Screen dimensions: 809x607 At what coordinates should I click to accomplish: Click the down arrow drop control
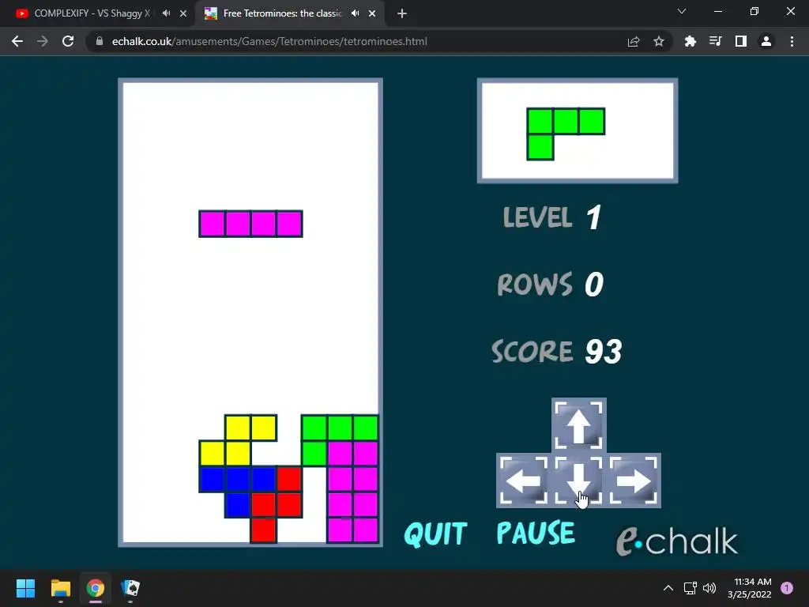click(578, 481)
